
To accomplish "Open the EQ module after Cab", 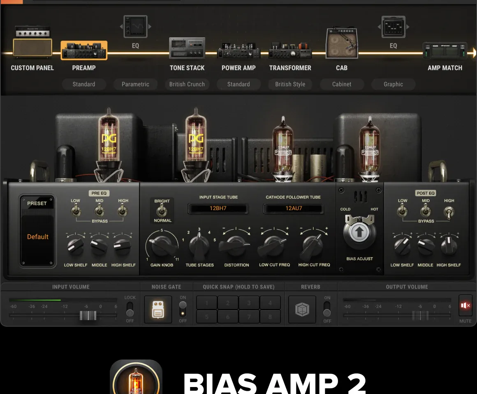I will click(394, 27).
